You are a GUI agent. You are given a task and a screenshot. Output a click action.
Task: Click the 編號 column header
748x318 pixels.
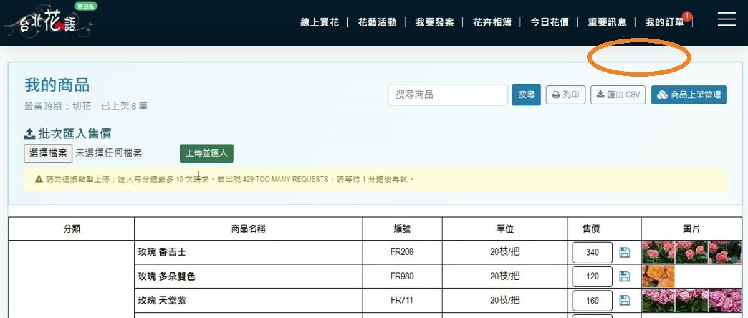point(402,229)
